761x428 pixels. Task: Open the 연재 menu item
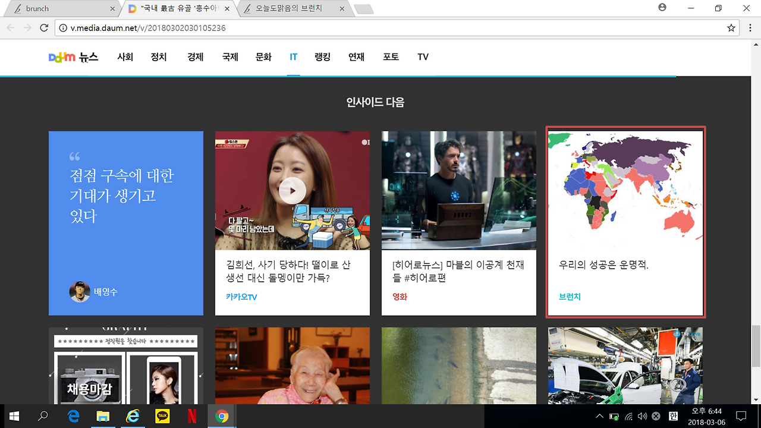(x=357, y=57)
